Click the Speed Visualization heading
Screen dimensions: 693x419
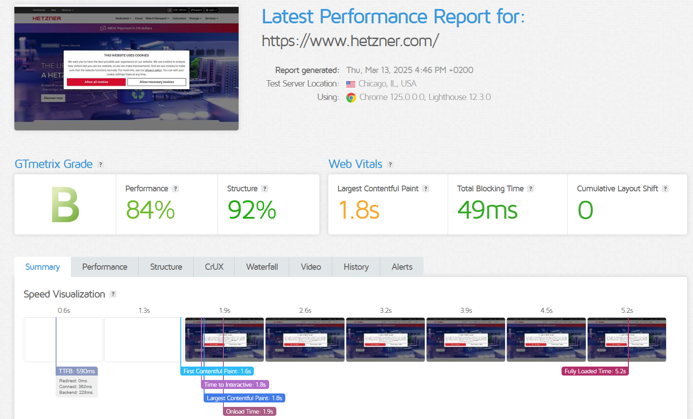(x=65, y=294)
